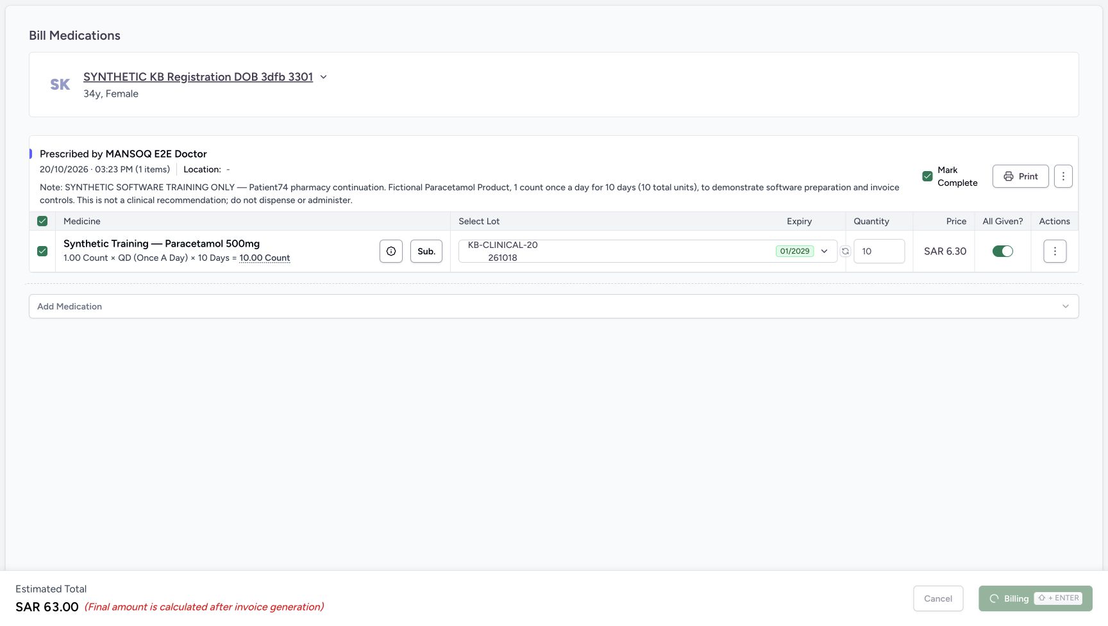Open the Add Medication dropdown
Image resolution: width=1108 pixels, height=626 pixels.
click(554, 306)
